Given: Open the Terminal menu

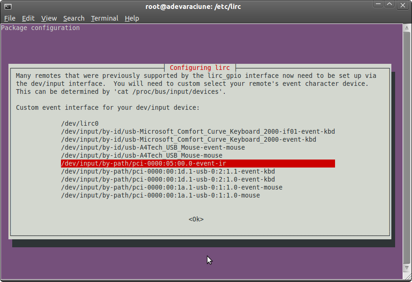Looking at the screenshot, I should point(105,18).
